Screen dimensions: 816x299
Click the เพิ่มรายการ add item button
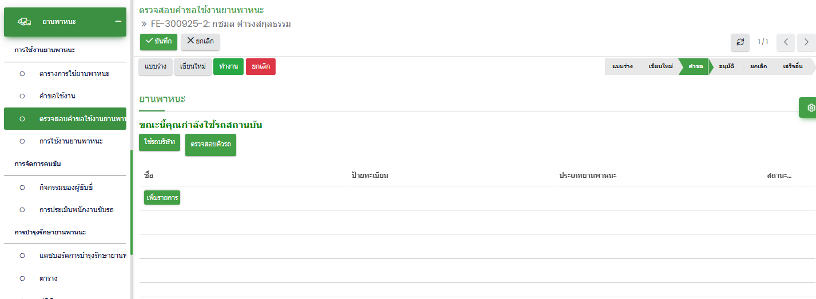(162, 198)
